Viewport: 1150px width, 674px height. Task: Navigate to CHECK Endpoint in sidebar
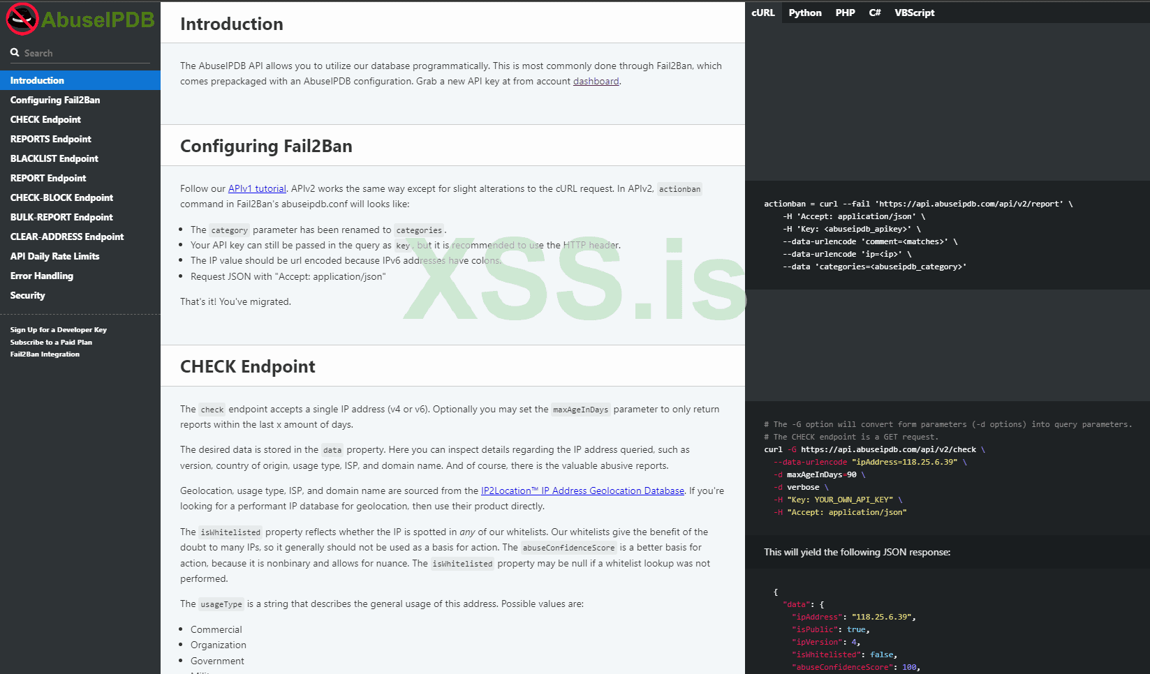[45, 119]
